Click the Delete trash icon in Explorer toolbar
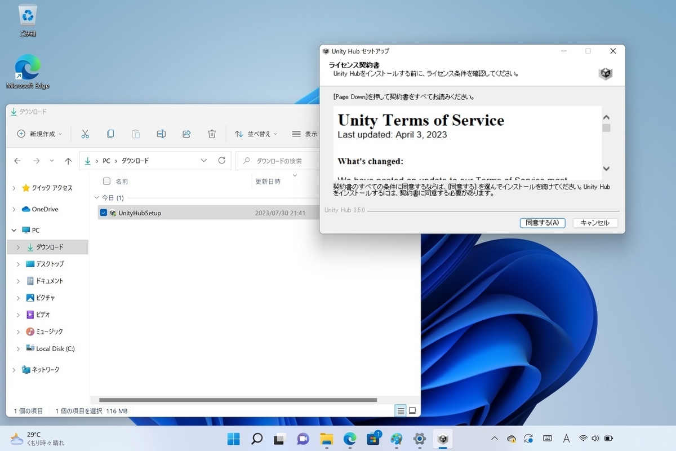Screen dimensions: 676x451 [212, 134]
